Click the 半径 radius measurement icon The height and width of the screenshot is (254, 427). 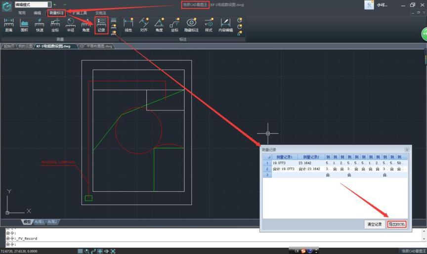click(x=70, y=25)
